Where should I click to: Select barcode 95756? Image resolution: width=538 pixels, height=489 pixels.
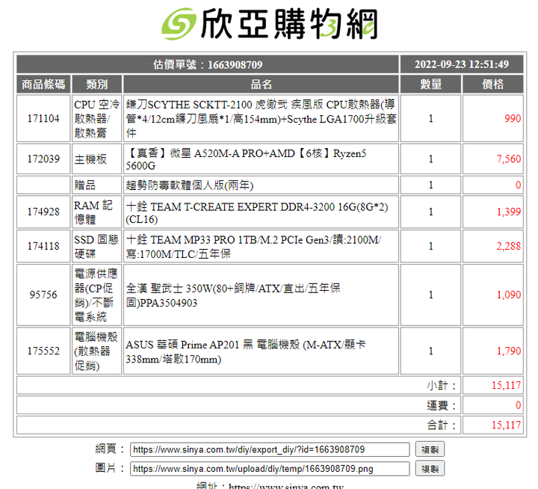pos(43,295)
